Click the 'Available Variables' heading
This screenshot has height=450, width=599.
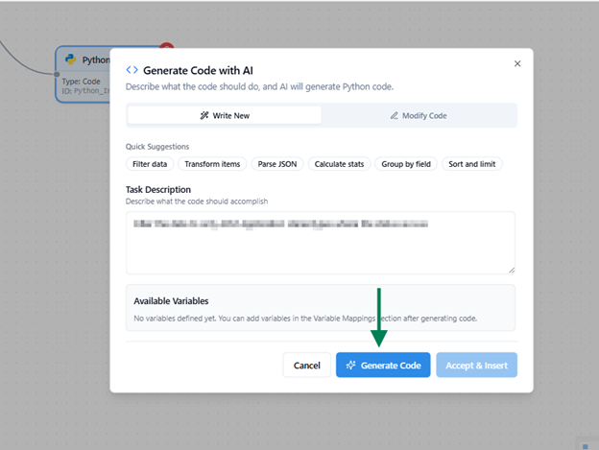[171, 301]
